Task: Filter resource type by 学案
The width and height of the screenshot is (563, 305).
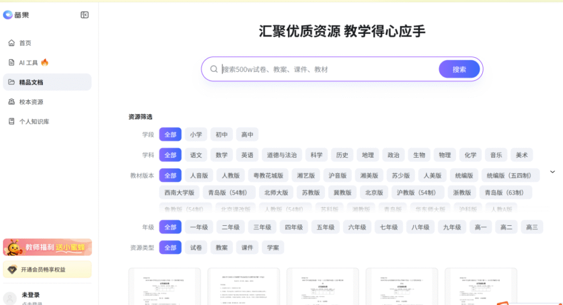Action: coord(273,247)
